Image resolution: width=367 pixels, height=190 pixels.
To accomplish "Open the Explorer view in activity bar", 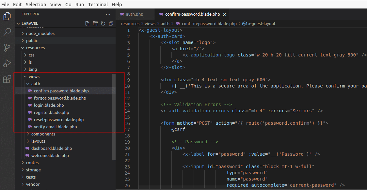I will [7, 16].
